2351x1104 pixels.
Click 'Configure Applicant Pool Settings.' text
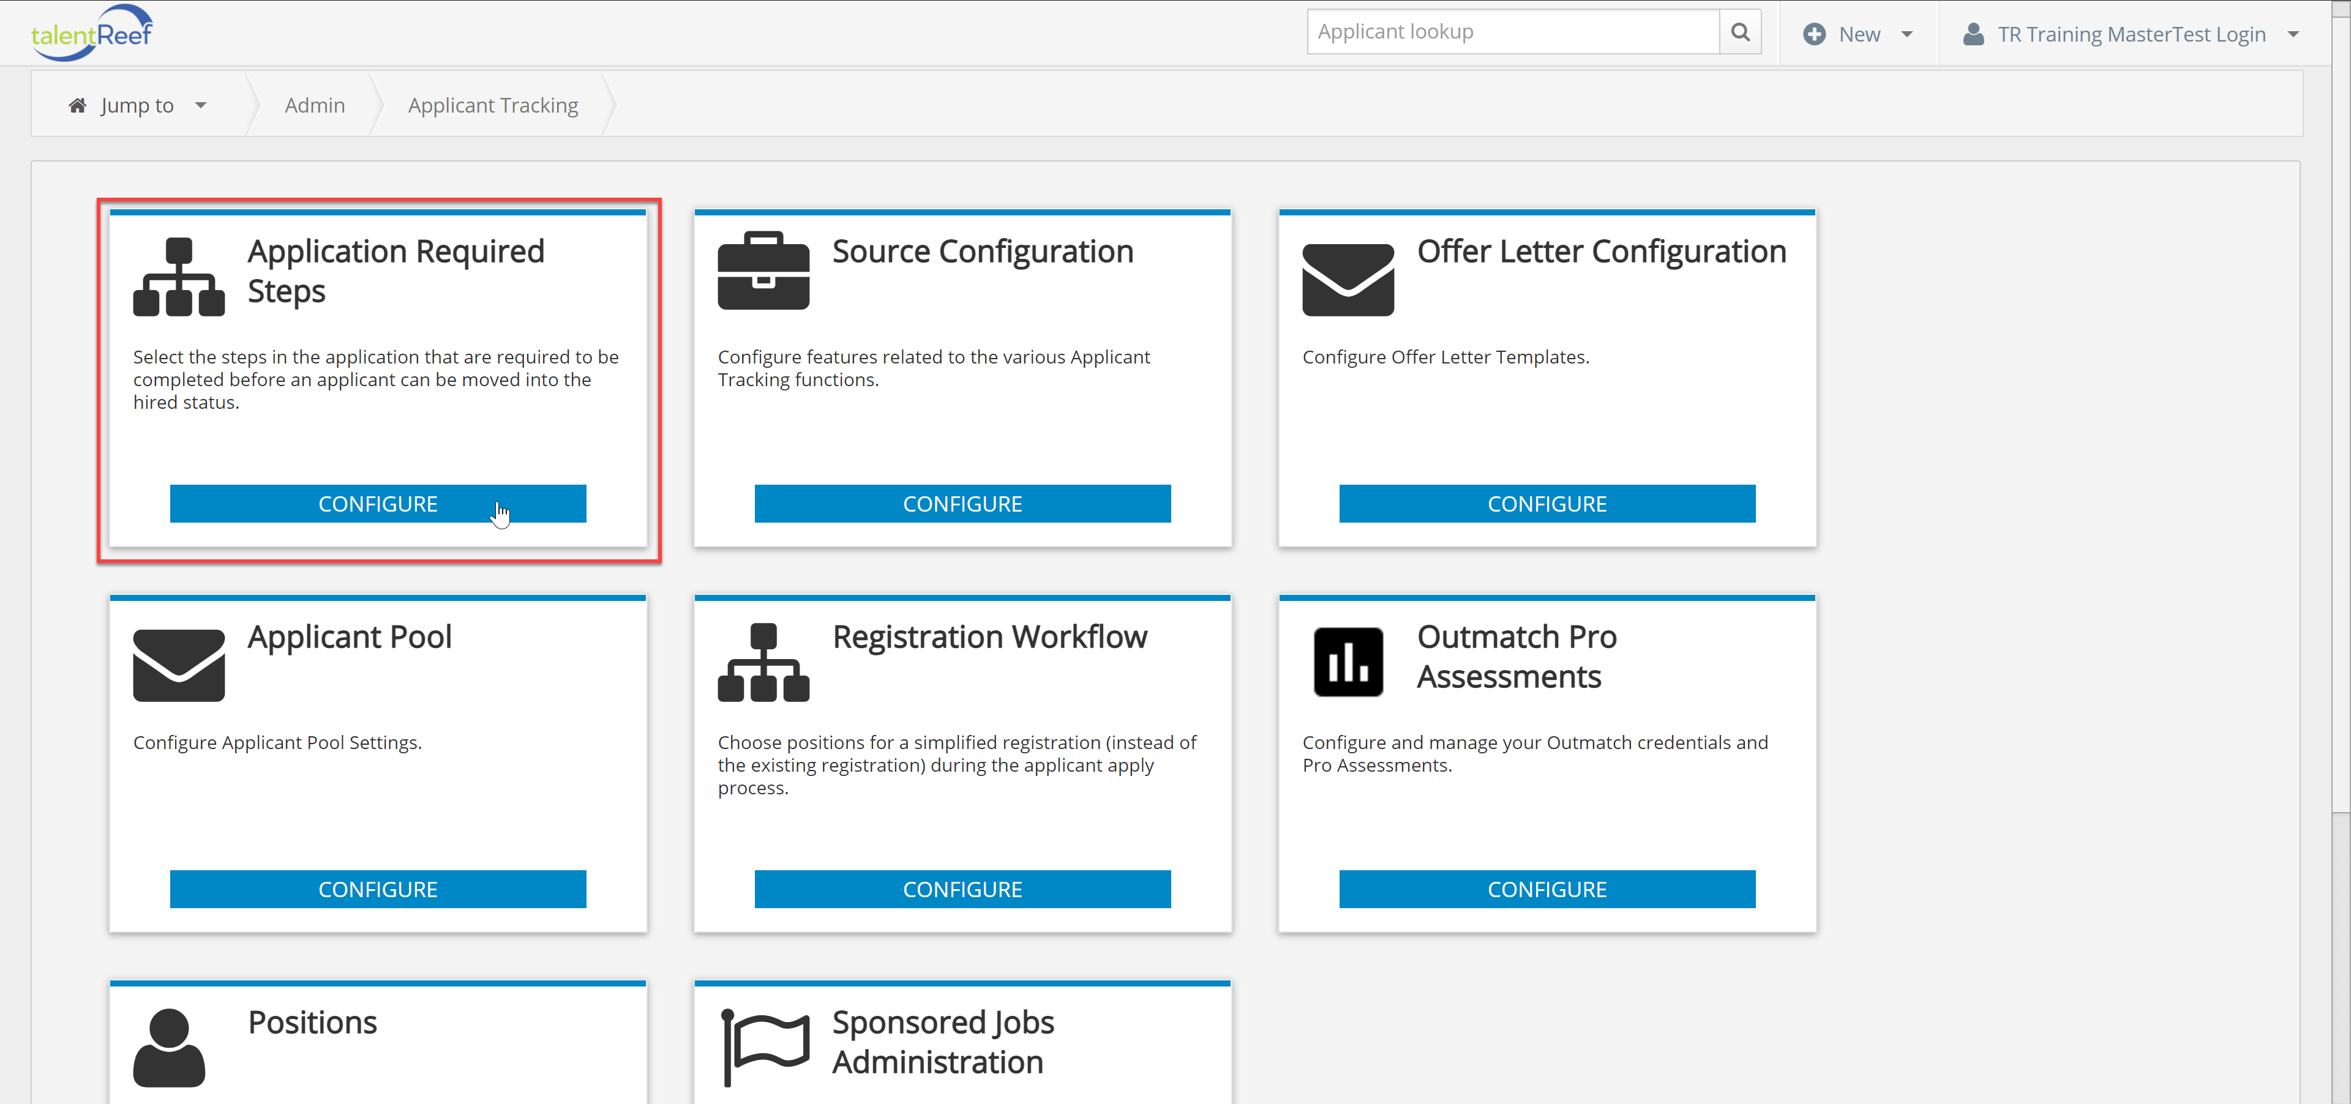[x=277, y=743]
